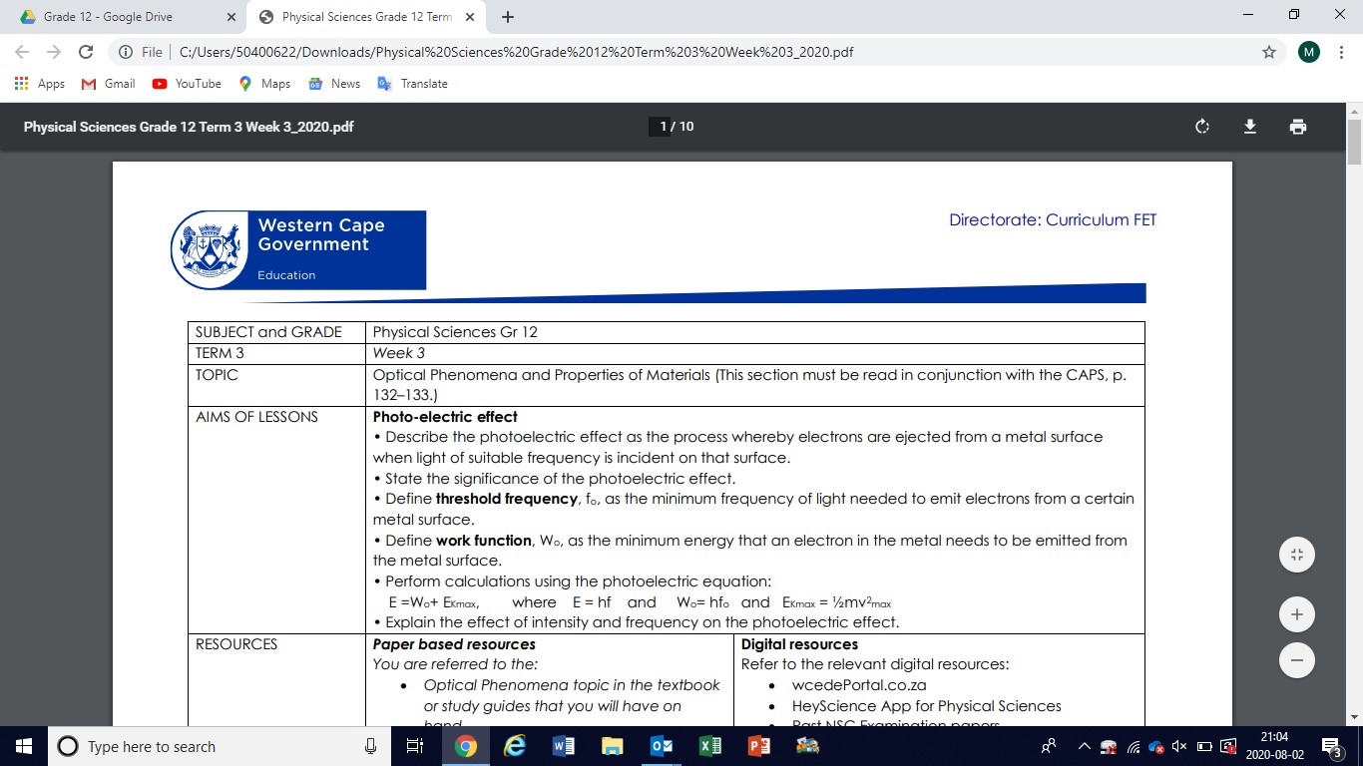Show hidden system tray icons
The height and width of the screenshot is (766, 1363).
tap(1085, 746)
